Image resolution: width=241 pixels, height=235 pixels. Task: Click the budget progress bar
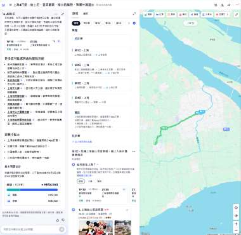32,190
